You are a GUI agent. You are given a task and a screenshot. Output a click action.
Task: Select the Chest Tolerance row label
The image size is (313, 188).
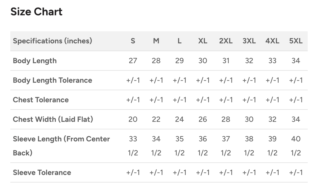pyautogui.click(x=41, y=100)
